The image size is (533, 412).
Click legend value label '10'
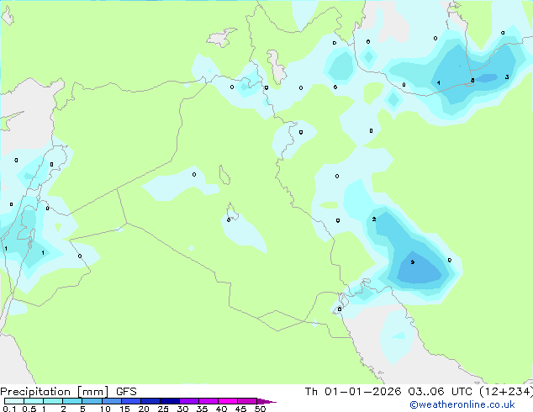coord(105,409)
